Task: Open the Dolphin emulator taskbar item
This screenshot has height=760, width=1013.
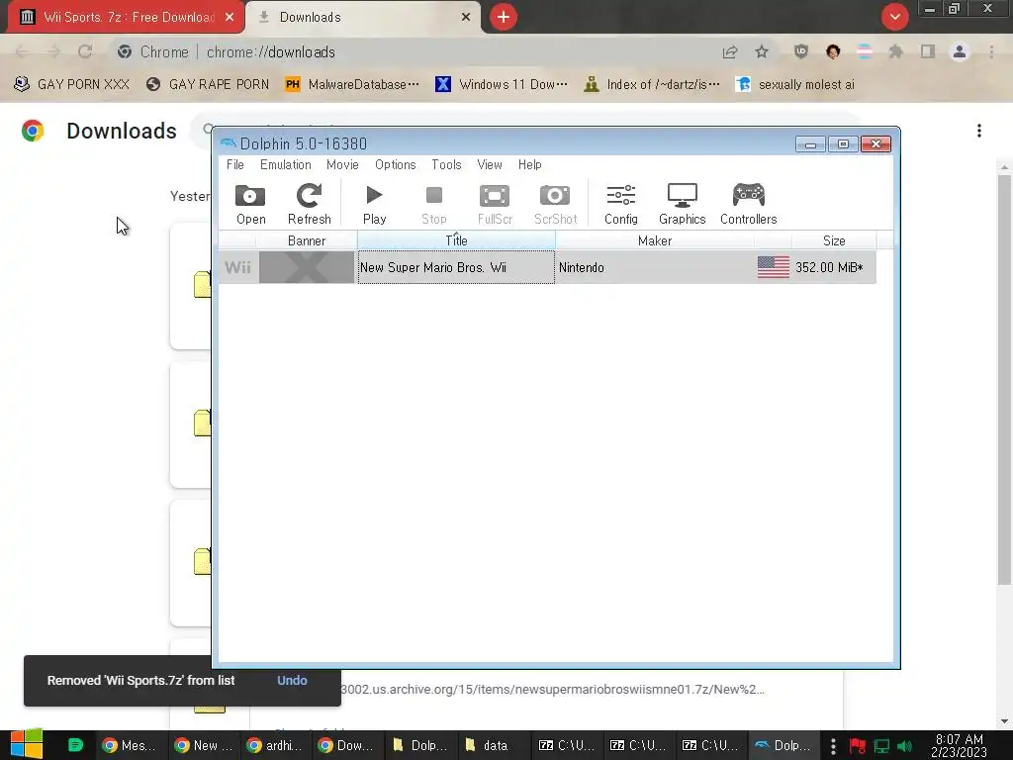Action: tap(784, 745)
